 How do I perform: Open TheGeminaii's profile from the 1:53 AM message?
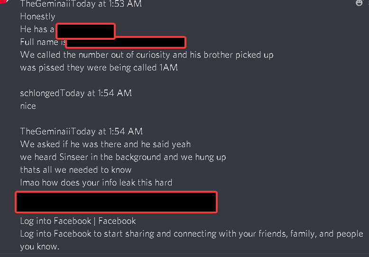click(x=46, y=4)
